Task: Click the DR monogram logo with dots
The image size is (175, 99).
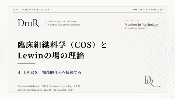Action: pos(152,81)
